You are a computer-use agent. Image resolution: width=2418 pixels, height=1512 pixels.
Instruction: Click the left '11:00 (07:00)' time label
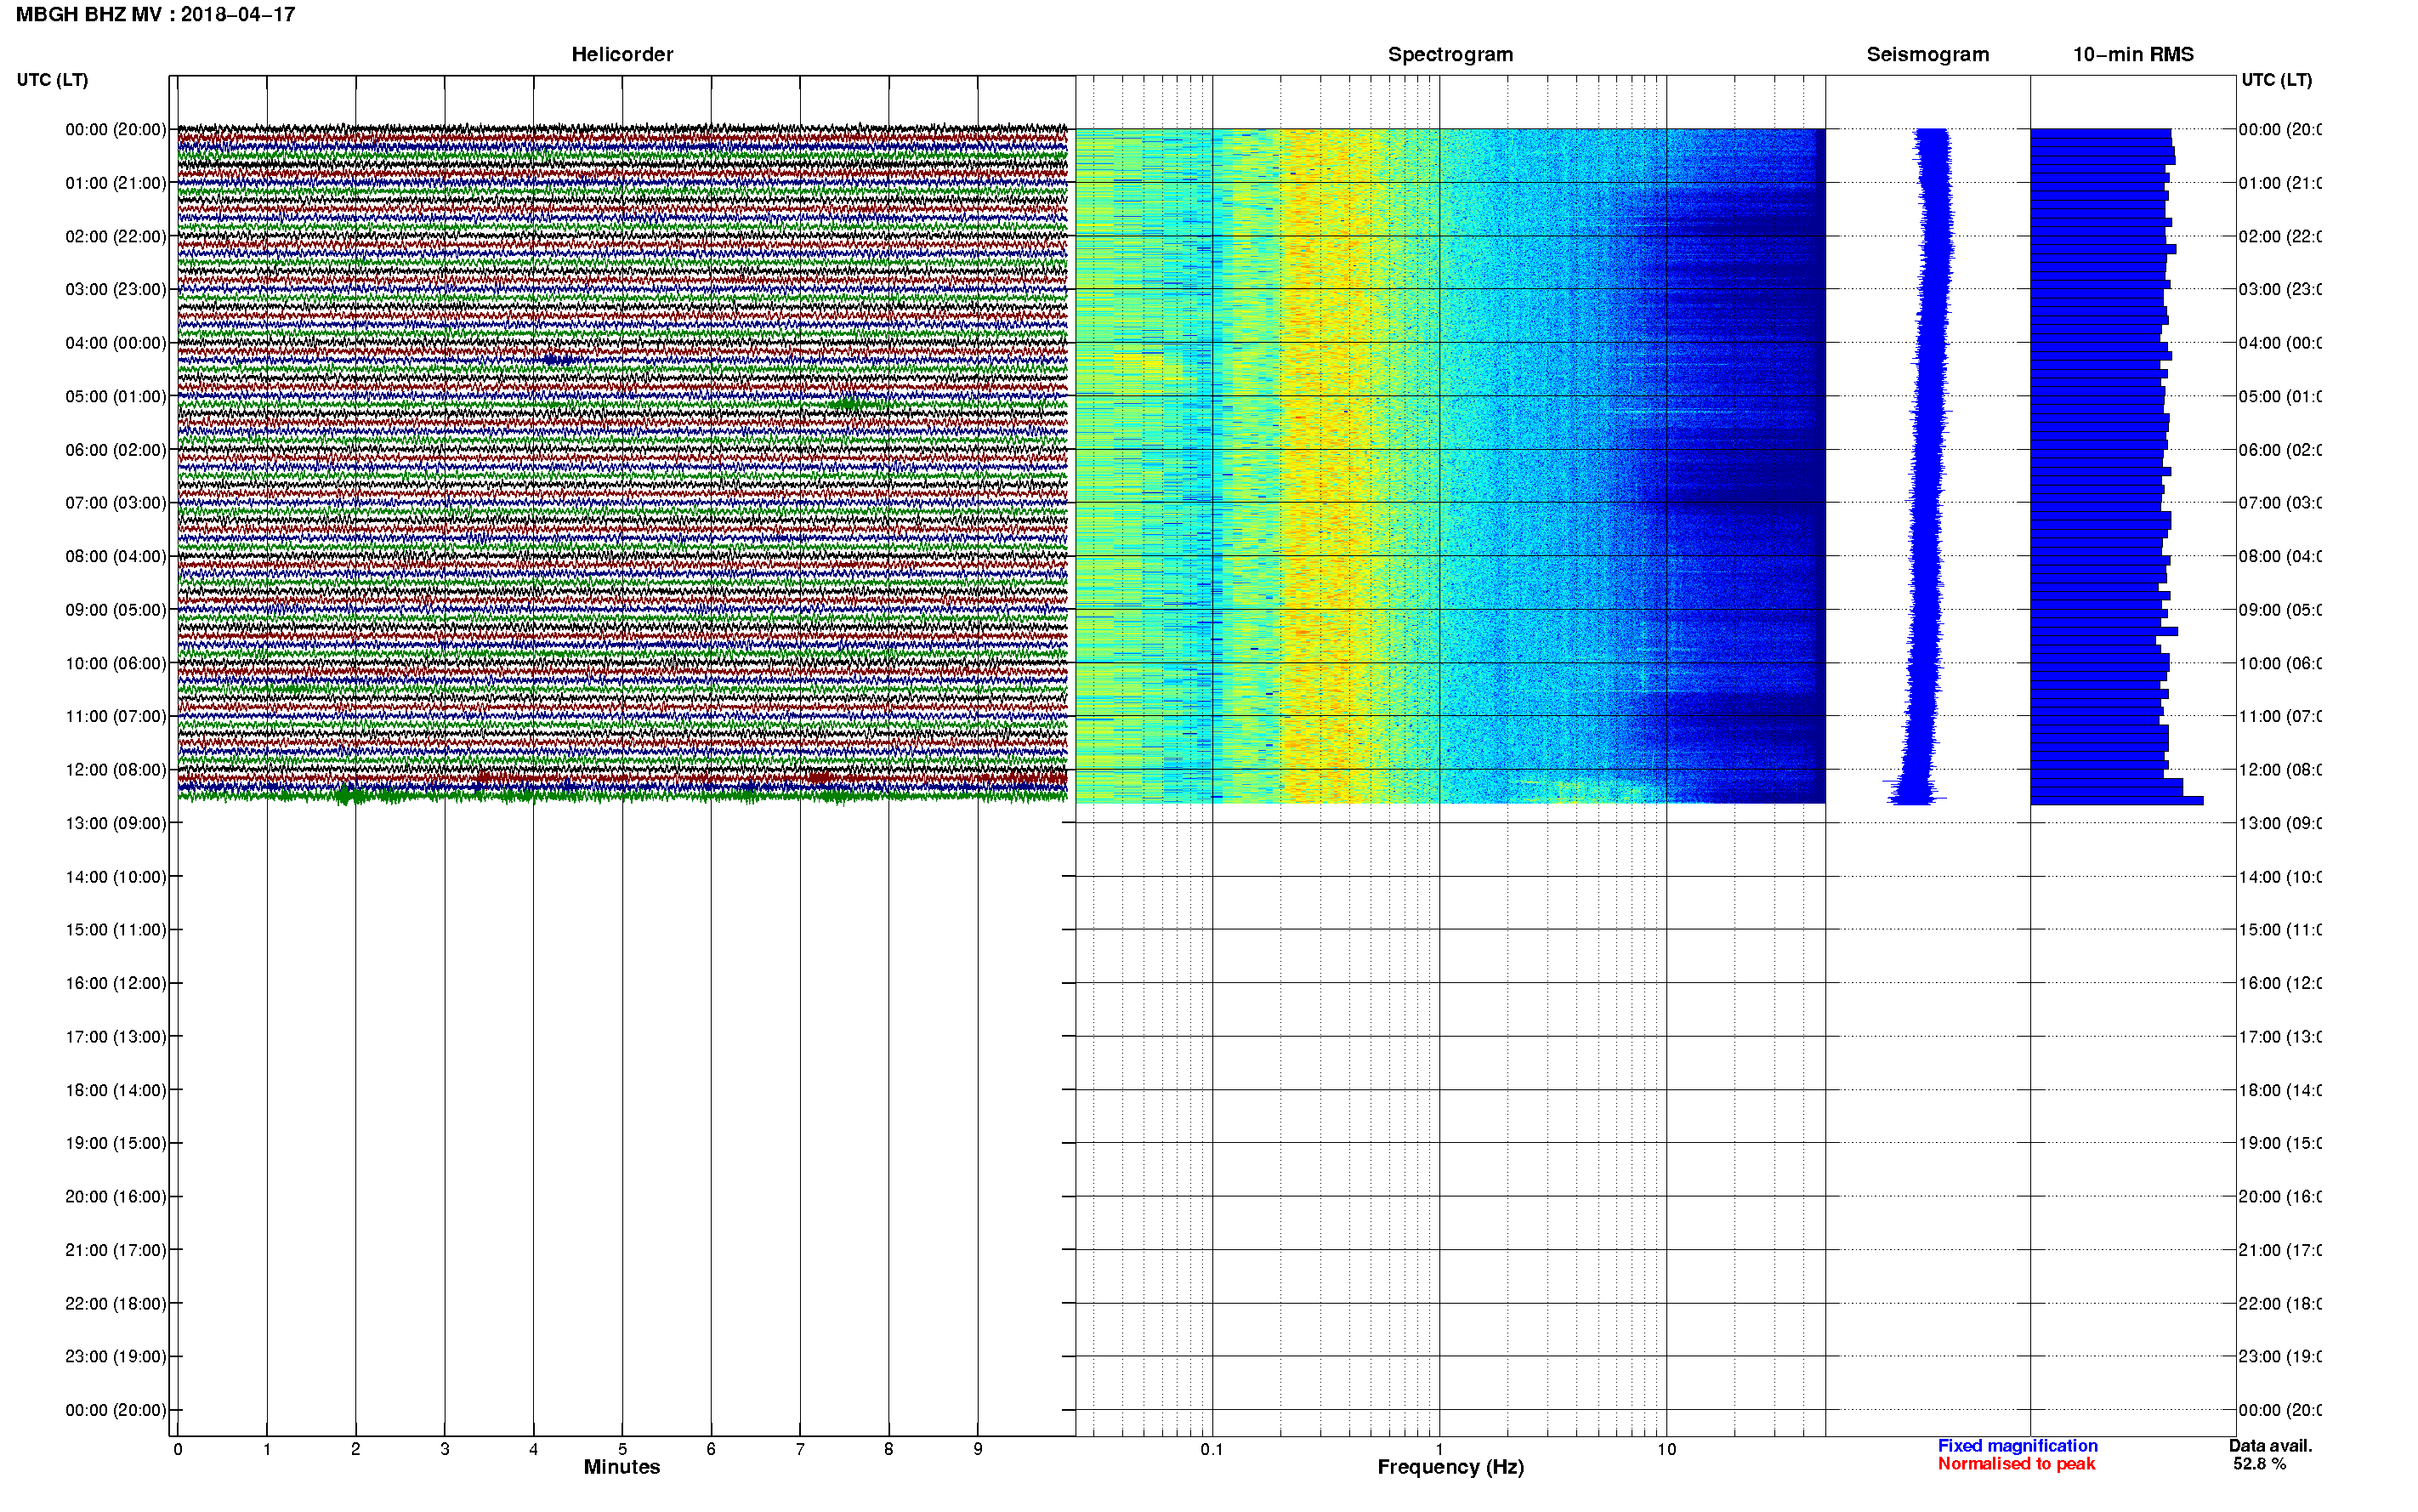tap(116, 716)
